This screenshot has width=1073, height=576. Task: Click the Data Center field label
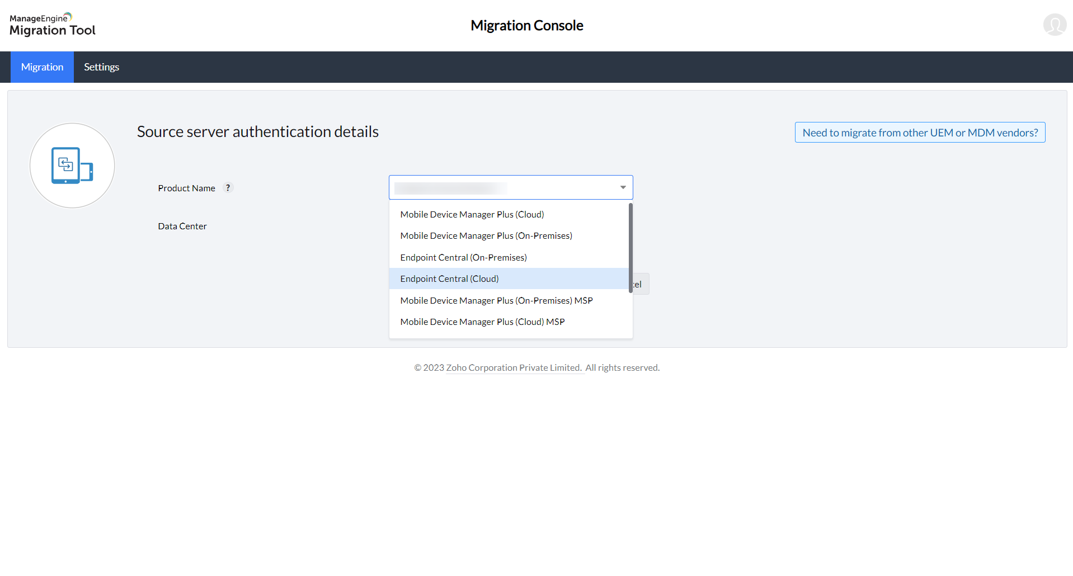(182, 226)
